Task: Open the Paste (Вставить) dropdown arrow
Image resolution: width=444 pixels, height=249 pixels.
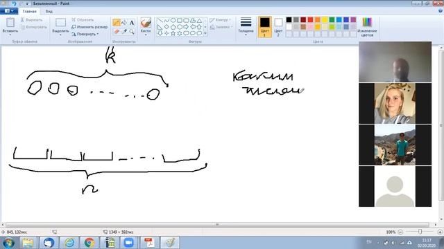Action: point(10,35)
